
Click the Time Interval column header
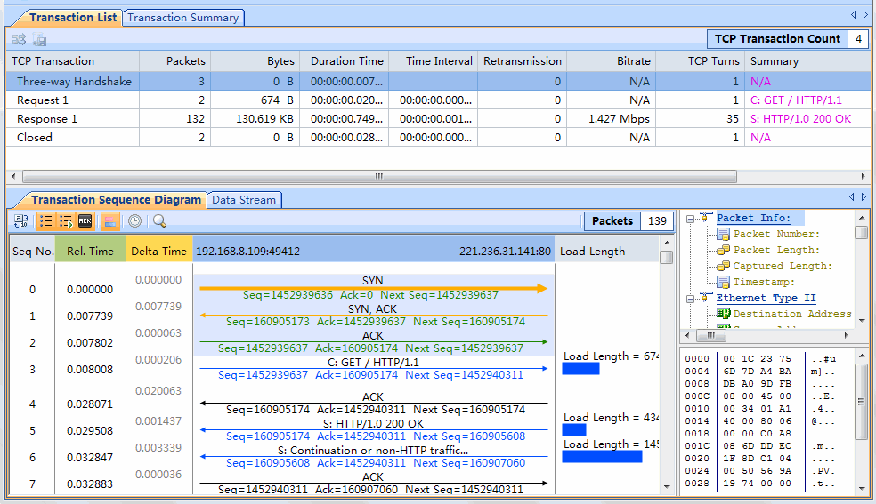coord(433,60)
